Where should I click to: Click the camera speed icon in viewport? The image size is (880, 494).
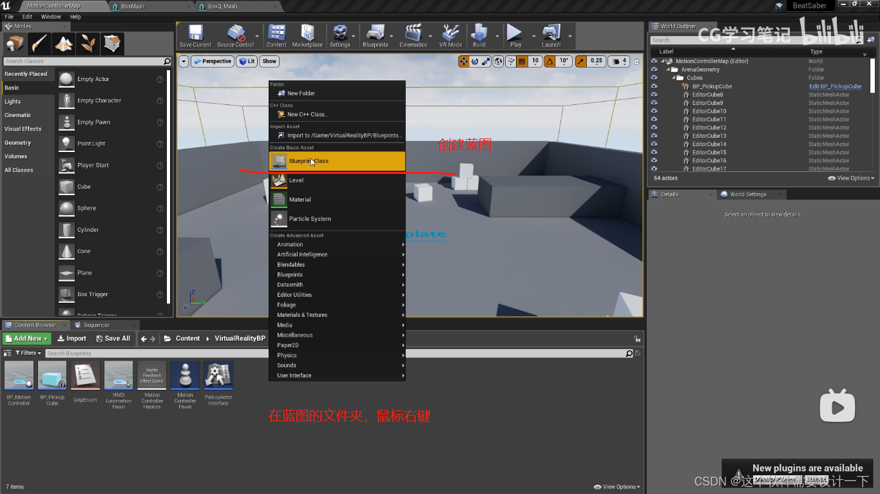[x=617, y=61]
